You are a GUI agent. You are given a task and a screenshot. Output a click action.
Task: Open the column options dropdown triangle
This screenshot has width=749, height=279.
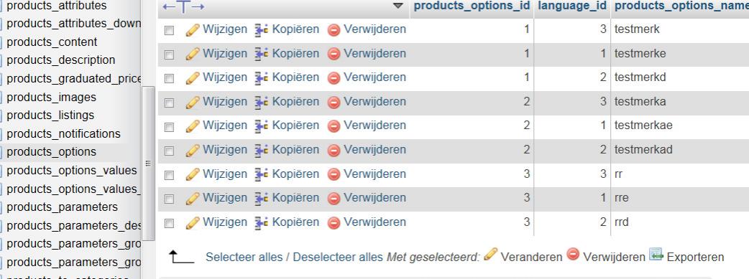click(x=398, y=6)
